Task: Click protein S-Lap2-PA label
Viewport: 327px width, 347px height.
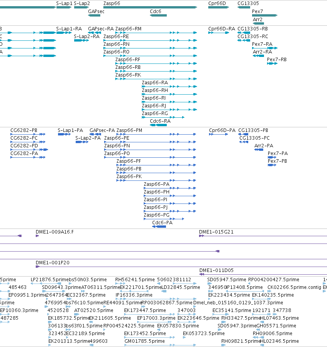Action: pyautogui.click(x=88, y=138)
